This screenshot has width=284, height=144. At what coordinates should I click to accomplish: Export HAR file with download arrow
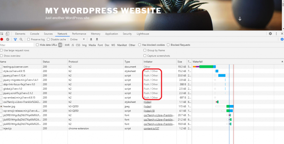coord(97,39)
